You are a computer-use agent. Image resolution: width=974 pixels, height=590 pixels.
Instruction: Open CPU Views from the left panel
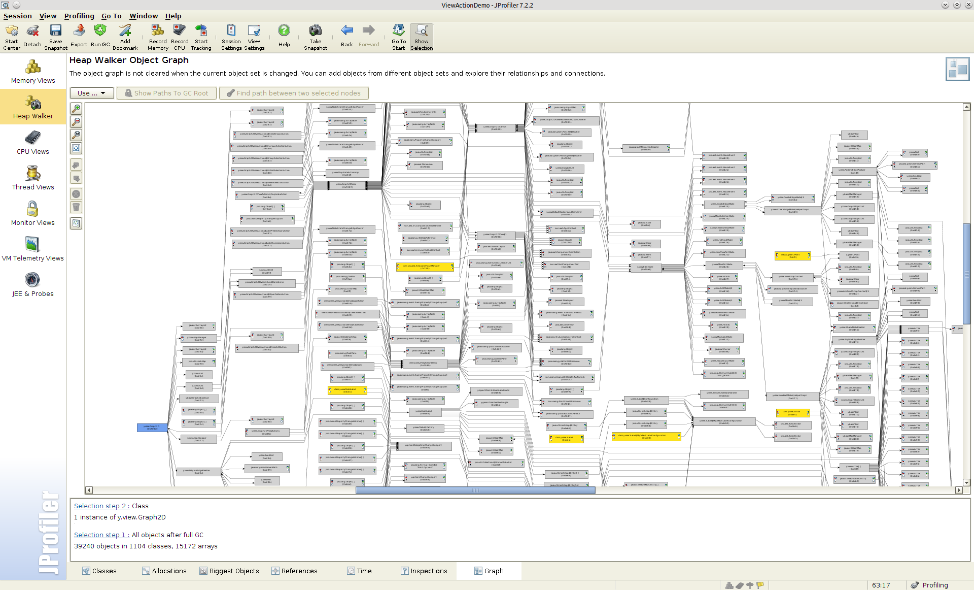[32, 142]
